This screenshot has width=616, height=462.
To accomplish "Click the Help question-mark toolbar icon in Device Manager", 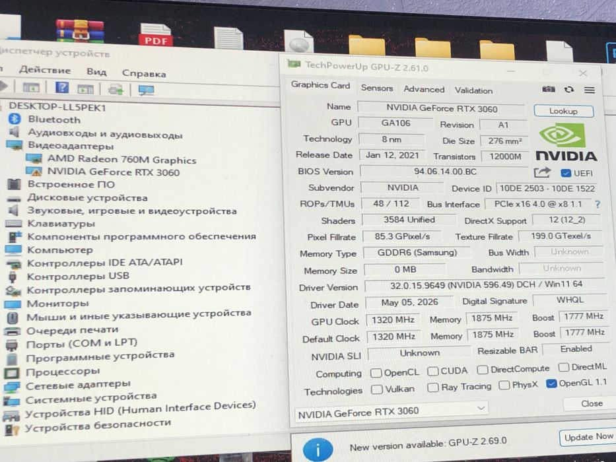I will point(62,87).
